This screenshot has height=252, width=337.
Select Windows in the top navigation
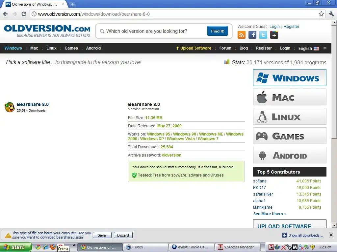(x=13, y=48)
